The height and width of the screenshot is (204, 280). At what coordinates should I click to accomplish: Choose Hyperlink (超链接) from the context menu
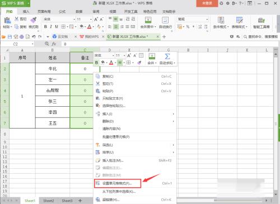[x=135, y=200]
